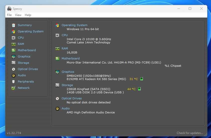
Task: Click the Graphics heading link in summary
Action: tap(68, 72)
